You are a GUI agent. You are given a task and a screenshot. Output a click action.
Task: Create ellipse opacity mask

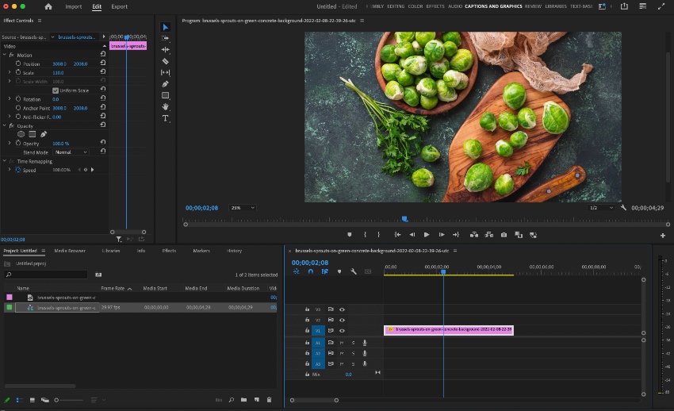(x=21, y=134)
